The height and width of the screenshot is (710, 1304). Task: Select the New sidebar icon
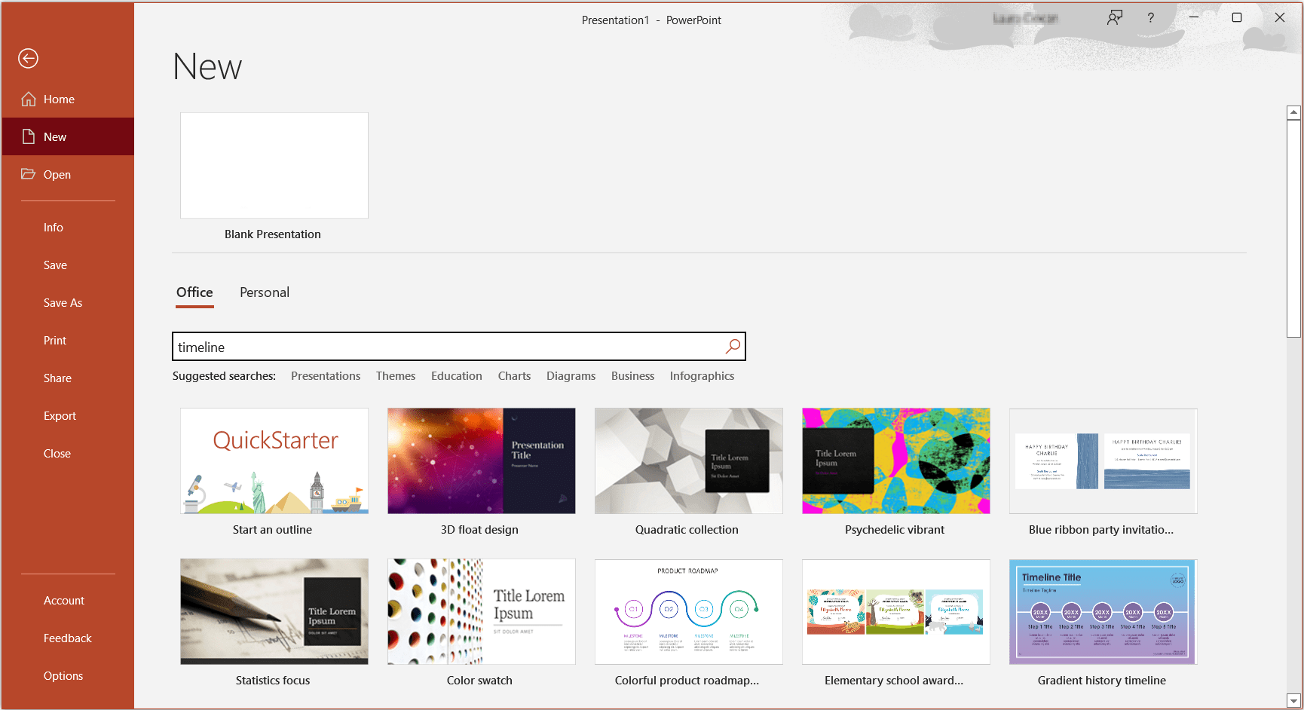(28, 136)
